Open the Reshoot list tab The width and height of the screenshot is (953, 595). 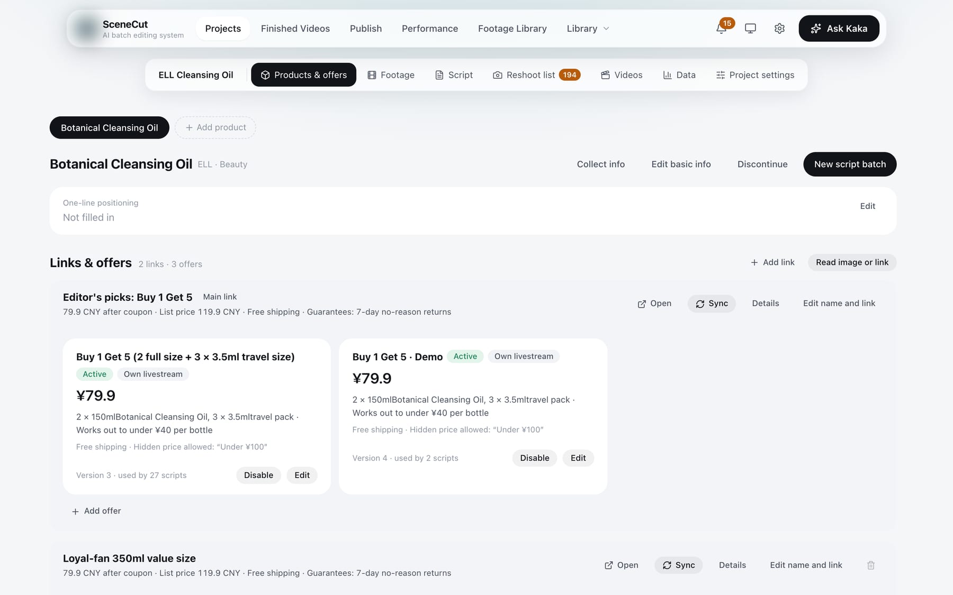(536, 75)
